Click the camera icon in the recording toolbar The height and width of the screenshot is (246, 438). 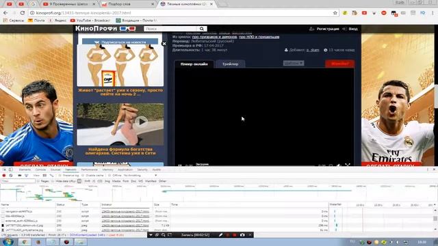pyautogui.click(x=242, y=235)
